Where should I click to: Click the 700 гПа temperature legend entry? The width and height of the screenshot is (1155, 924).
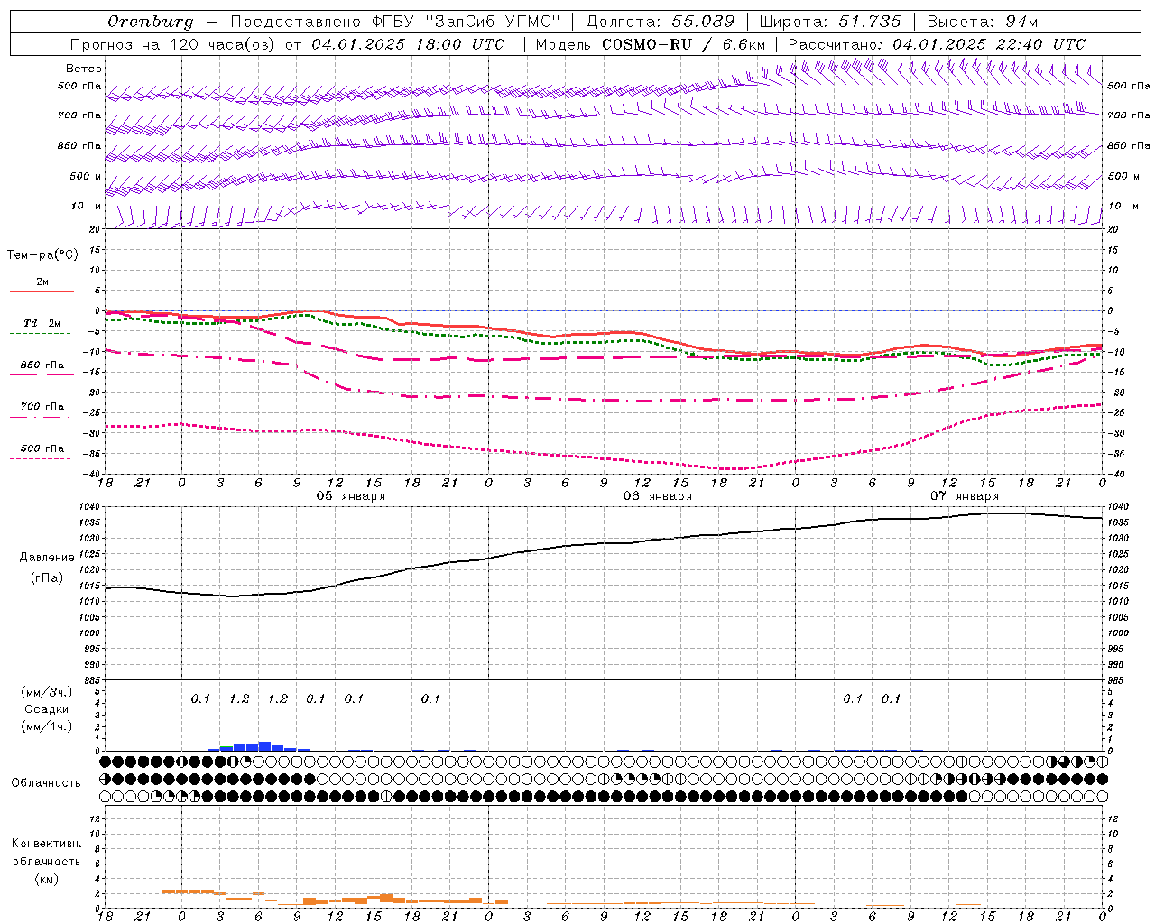pyautogui.click(x=42, y=407)
